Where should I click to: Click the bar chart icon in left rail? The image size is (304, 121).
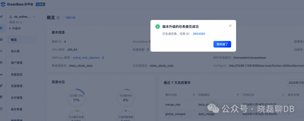click(1, 17)
